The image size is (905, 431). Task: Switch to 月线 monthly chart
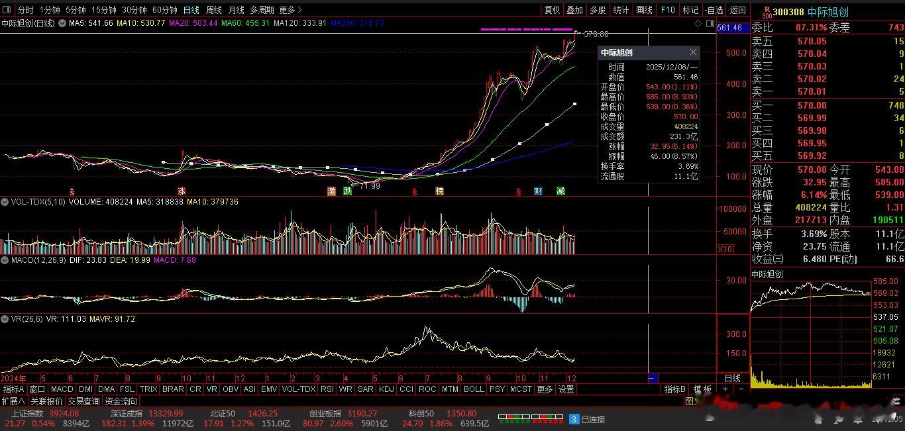236,10
